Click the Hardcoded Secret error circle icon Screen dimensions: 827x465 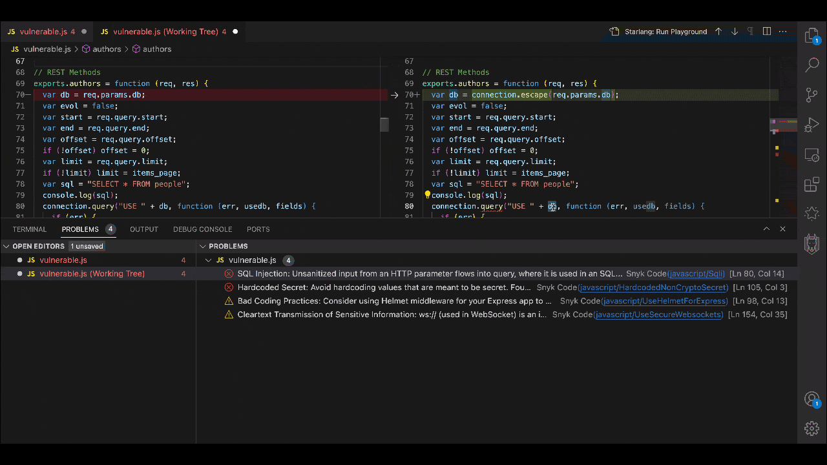point(229,287)
